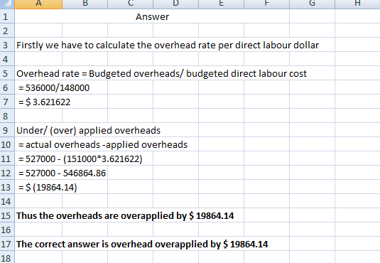This screenshot has width=380, height=263.
Task: Select column G header
Action: point(312,4)
